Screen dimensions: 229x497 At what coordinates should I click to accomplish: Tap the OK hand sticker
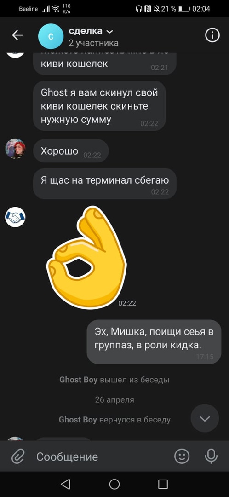coord(86,257)
